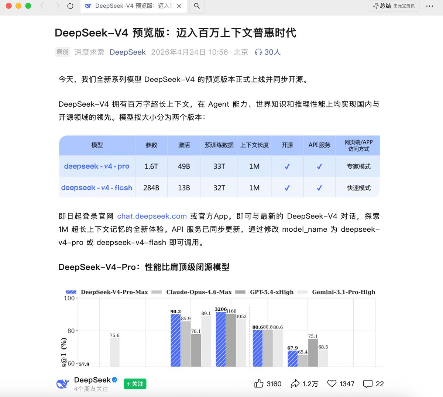This screenshot has width=443, height=397.
Task: Click the section heading DeepSeek-V4-Pro：性能比肩顶级闭源模型
Action: pos(144,267)
